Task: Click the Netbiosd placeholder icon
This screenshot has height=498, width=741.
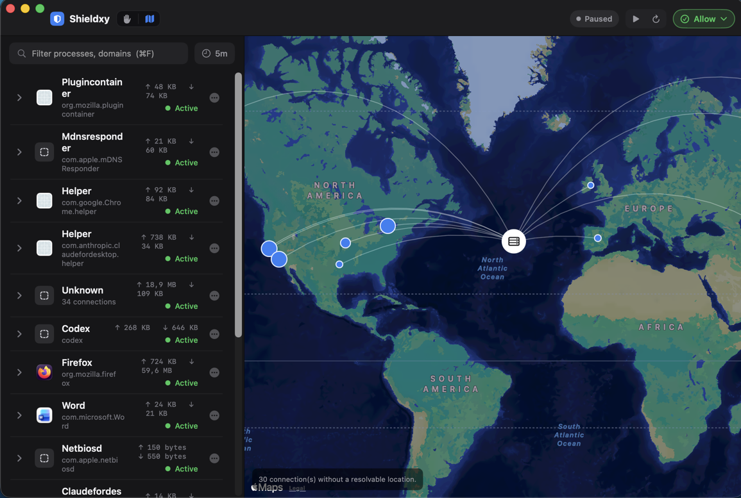Action: tap(44, 458)
